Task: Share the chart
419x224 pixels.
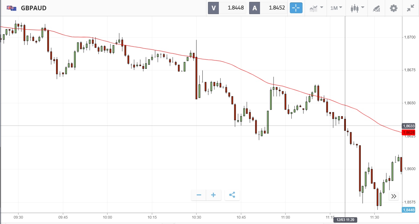Action: tap(232, 195)
